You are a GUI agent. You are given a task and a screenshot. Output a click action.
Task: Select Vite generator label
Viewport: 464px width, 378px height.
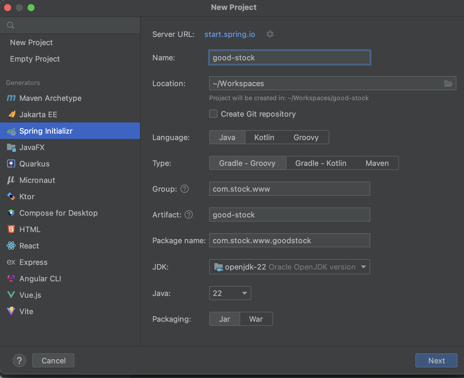[x=26, y=311]
